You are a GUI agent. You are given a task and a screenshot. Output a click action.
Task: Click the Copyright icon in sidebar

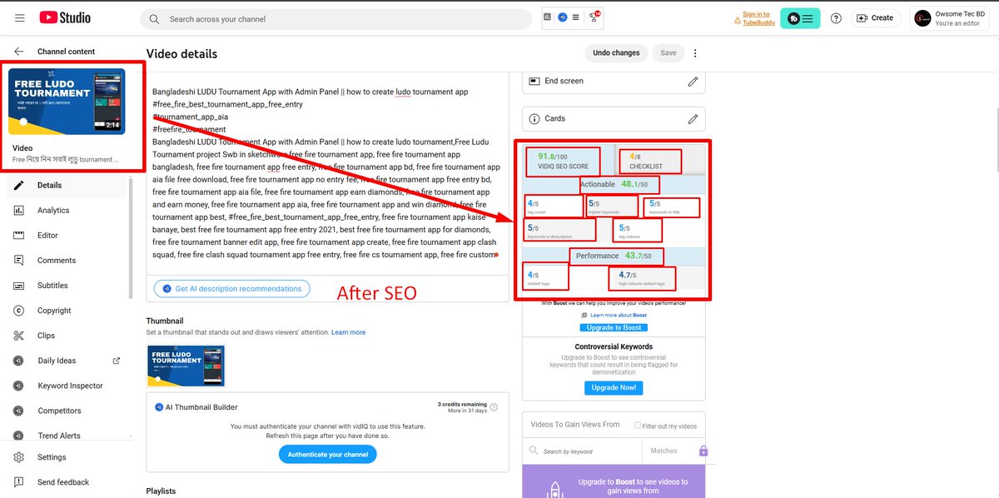tap(19, 311)
